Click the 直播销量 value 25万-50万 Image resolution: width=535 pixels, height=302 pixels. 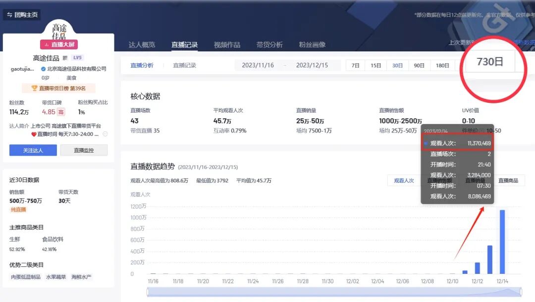click(310, 121)
